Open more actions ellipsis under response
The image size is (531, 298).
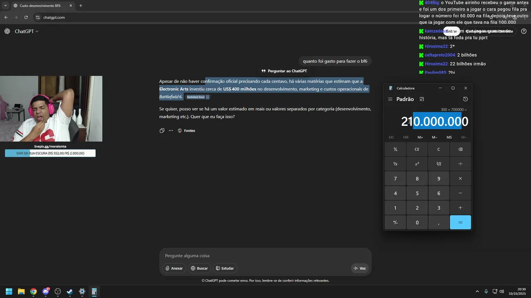(x=171, y=131)
